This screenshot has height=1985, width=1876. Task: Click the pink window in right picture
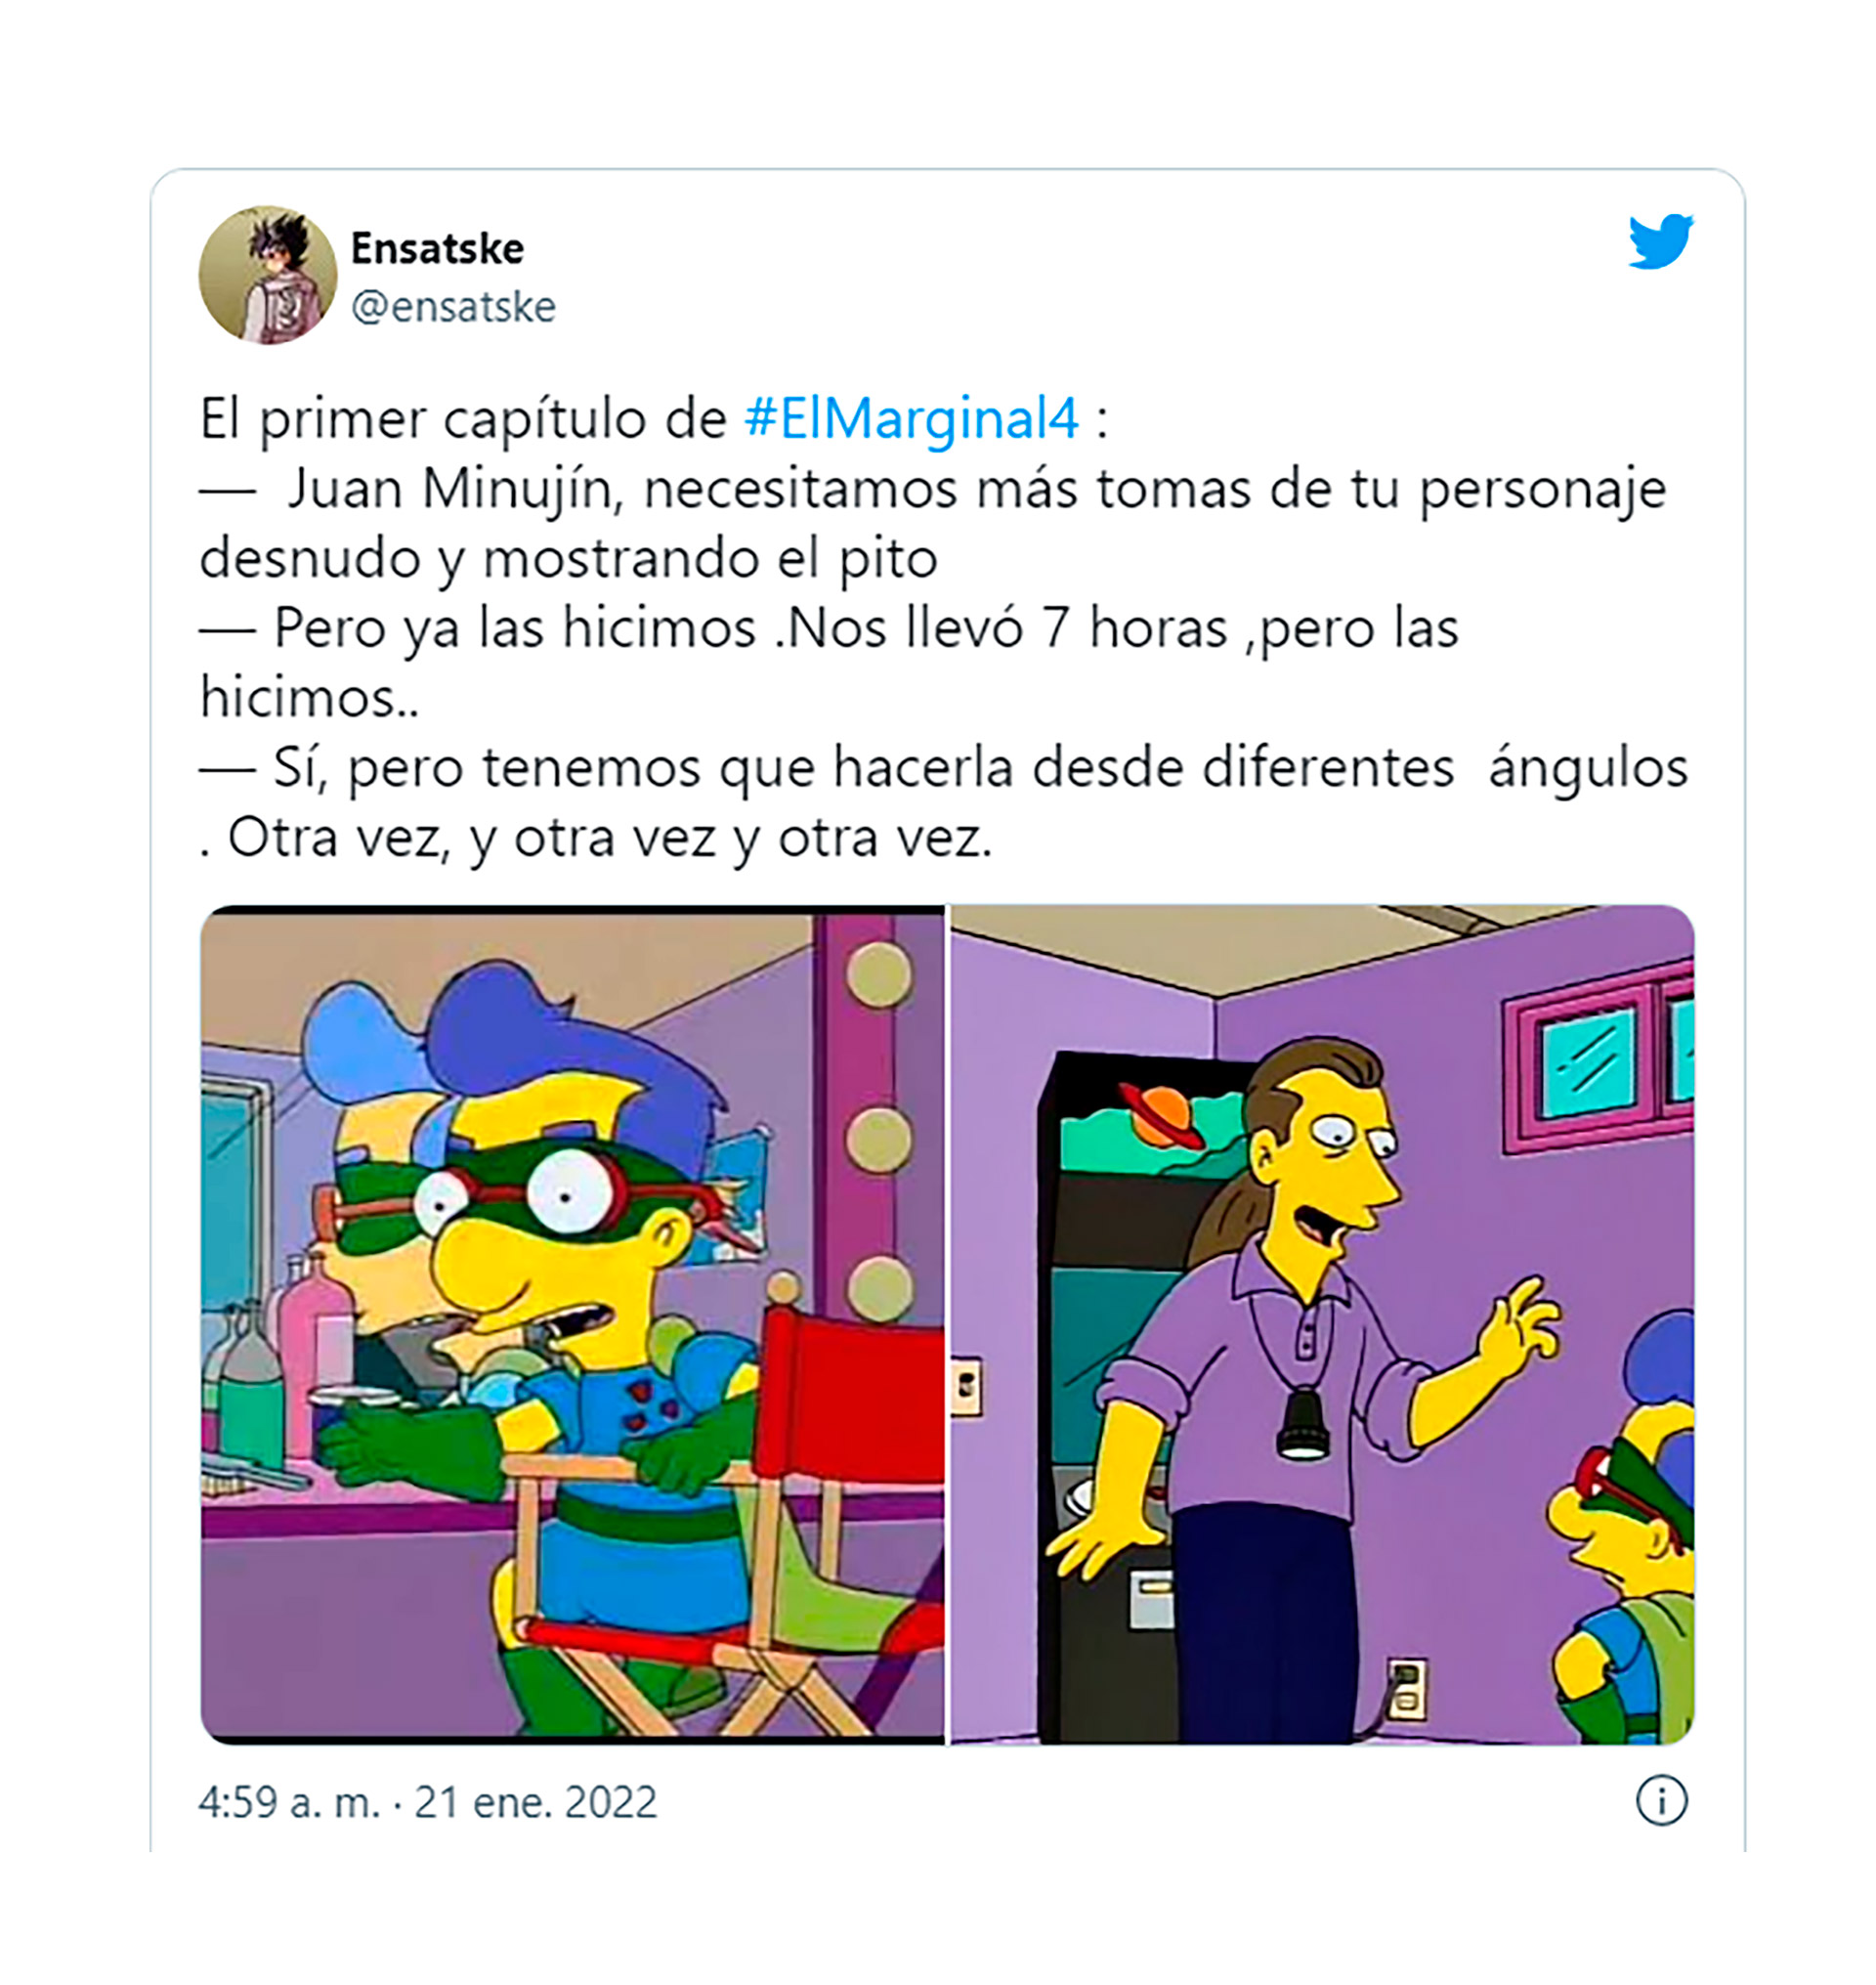(1598, 1062)
